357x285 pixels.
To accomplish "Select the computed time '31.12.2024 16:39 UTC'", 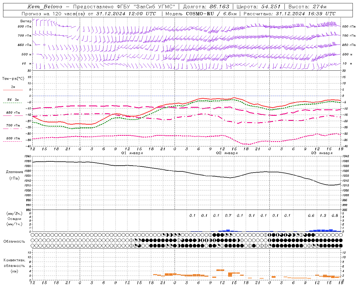I will pos(306,14).
